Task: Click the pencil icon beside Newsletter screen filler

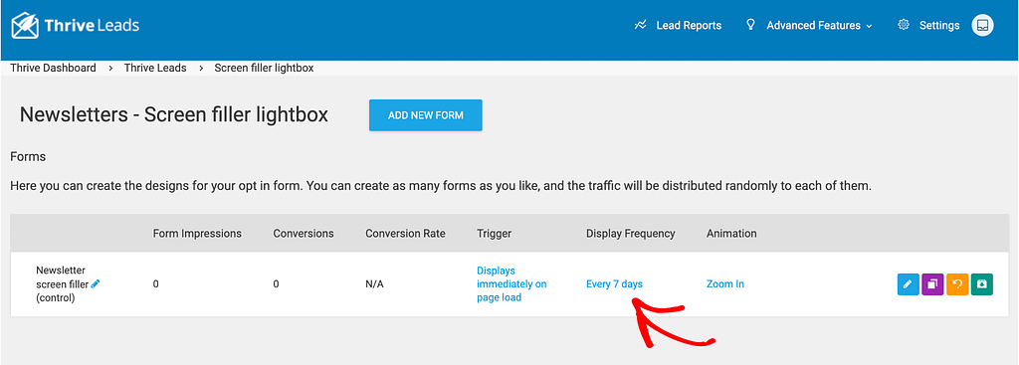Action: [96, 283]
